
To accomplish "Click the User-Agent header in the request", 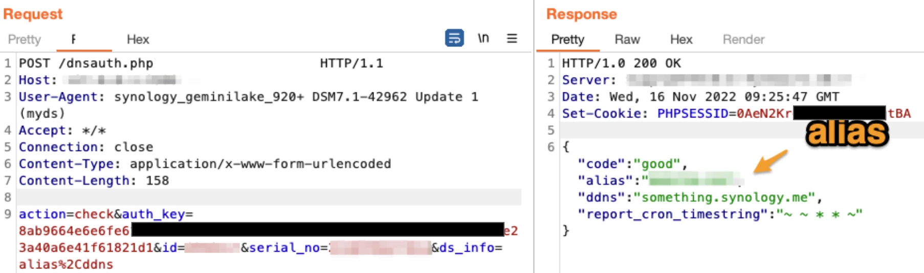I will pos(58,97).
